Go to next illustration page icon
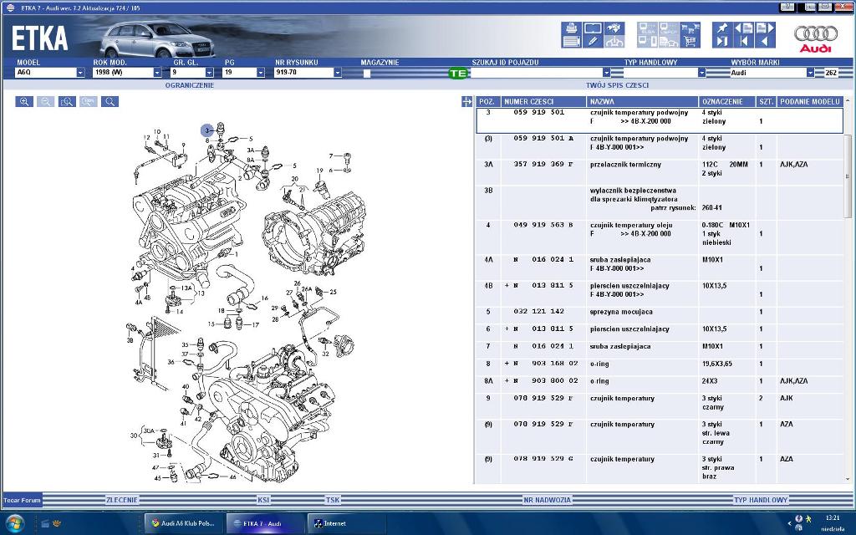856x535 pixels. tap(765, 28)
